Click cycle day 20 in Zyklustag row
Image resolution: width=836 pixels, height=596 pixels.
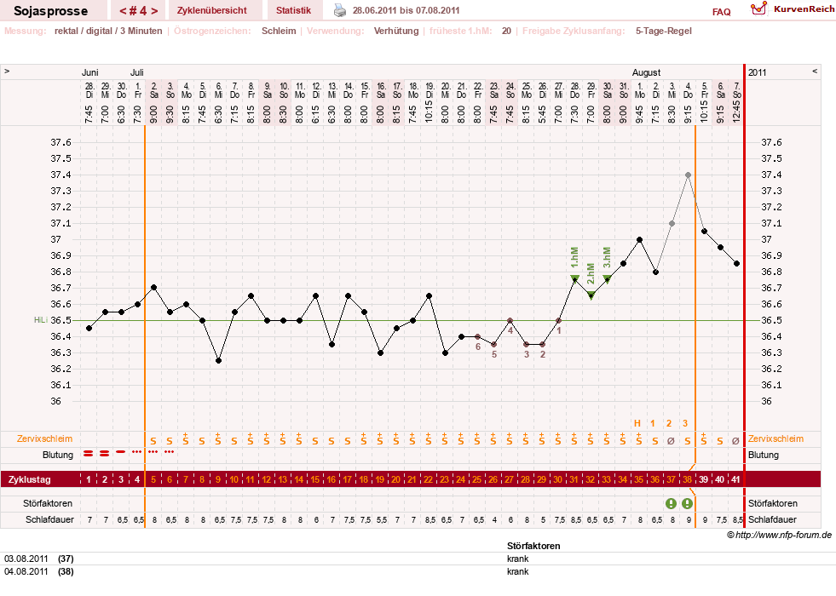395,479
